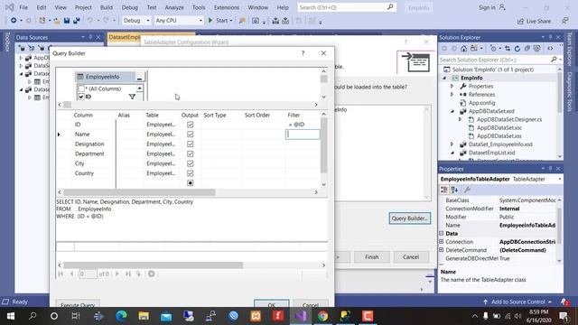Viewport: 578px width, 325px height.
Task: Uncheck Output checkbox for the Department row
Action: click(191, 153)
